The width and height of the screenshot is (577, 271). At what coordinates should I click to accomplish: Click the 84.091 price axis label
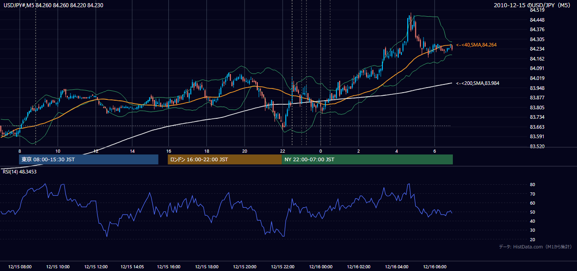(x=537, y=68)
